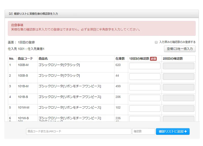The image size is (203, 146).
Task: Focus the 商品コードまたはJANコード input field
Action: coord(79,131)
